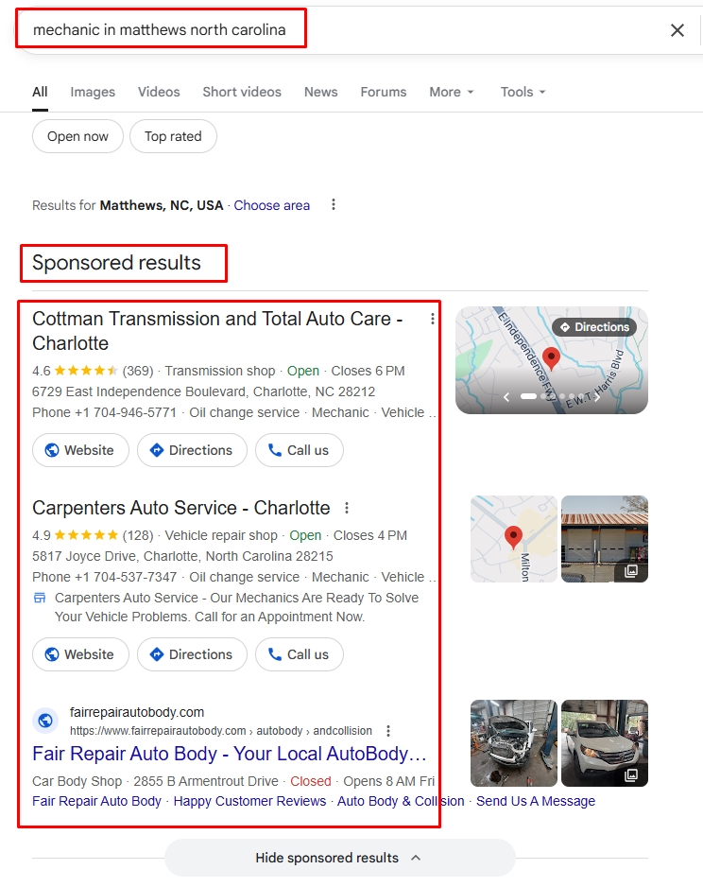Open Carpenters Auto Service garage photo thumbnail

pyautogui.click(x=604, y=539)
